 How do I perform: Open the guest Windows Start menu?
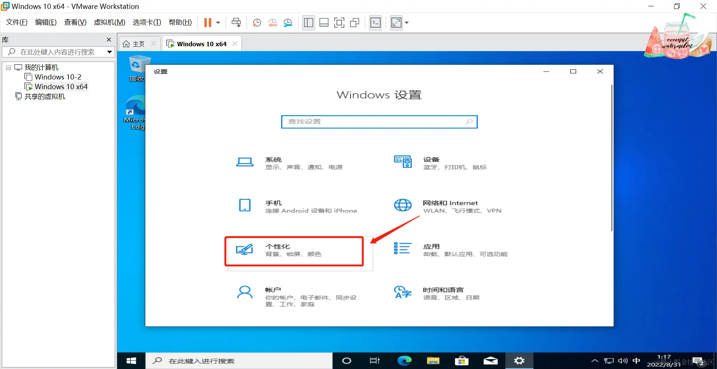(x=131, y=361)
